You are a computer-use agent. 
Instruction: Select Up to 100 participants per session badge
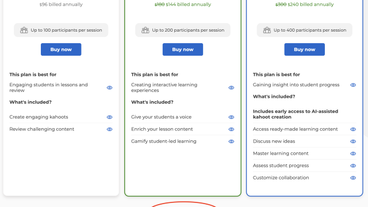61,30
